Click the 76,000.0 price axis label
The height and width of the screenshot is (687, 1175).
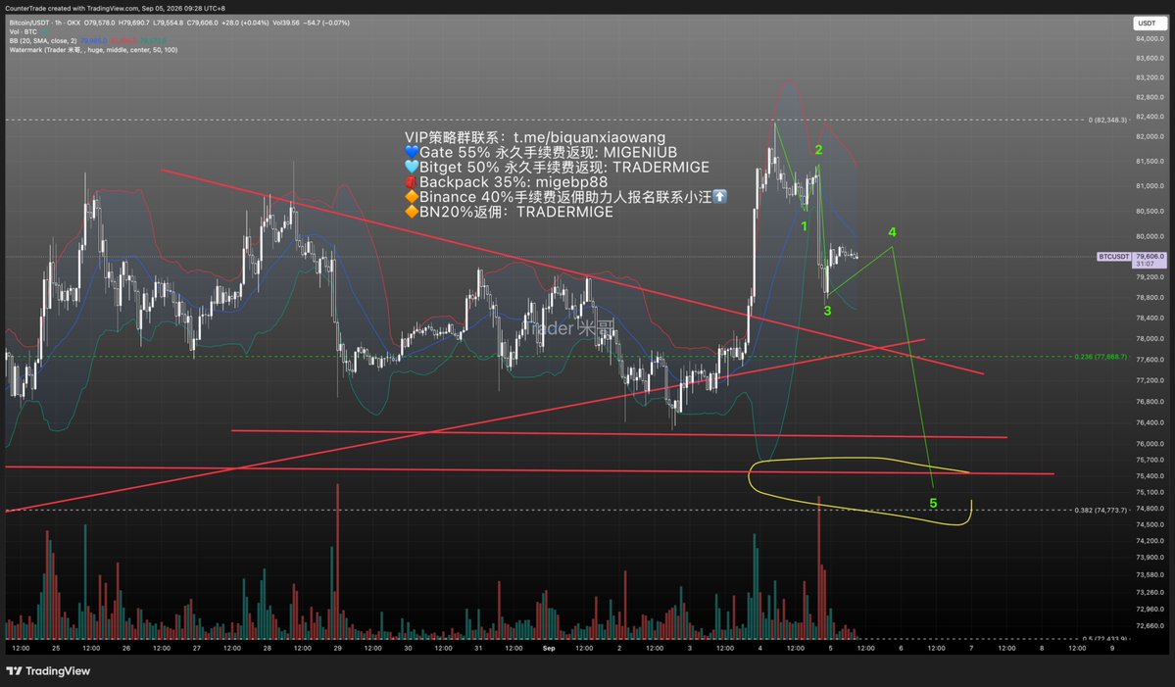point(1150,444)
